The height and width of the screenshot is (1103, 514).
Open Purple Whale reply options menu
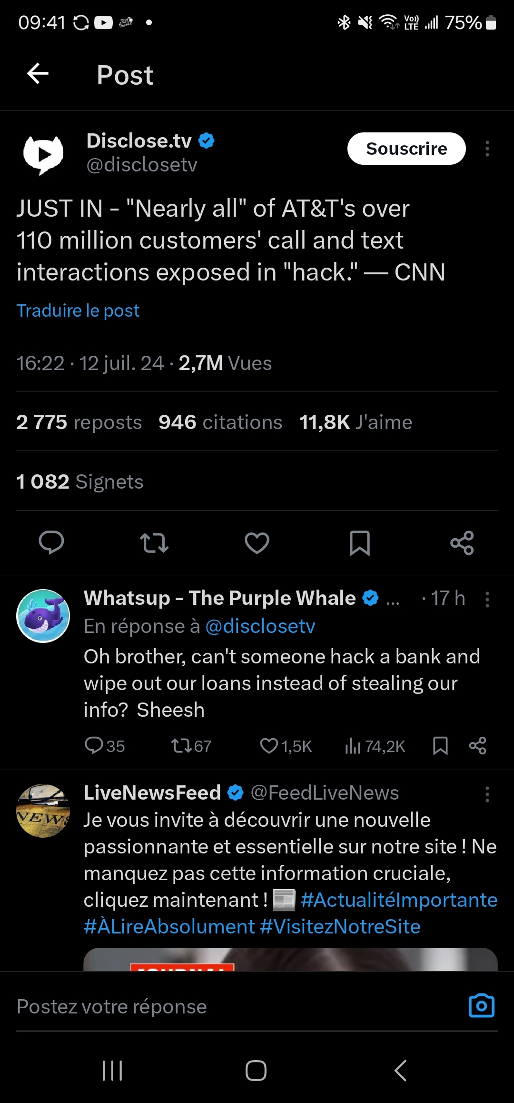tap(487, 599)
